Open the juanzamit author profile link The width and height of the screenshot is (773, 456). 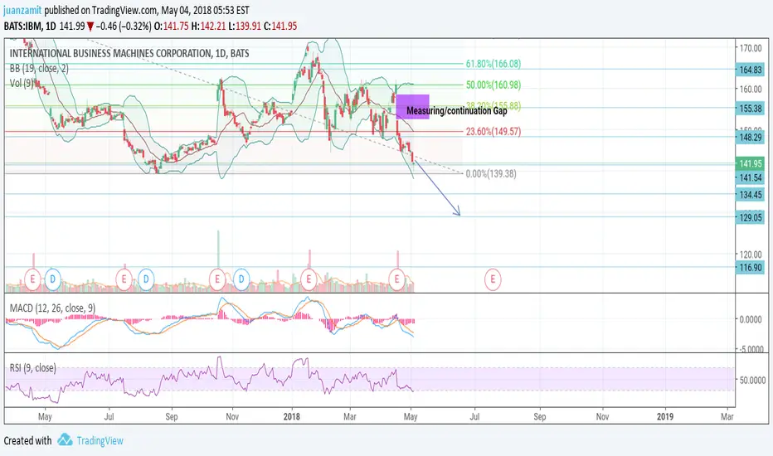22,10
